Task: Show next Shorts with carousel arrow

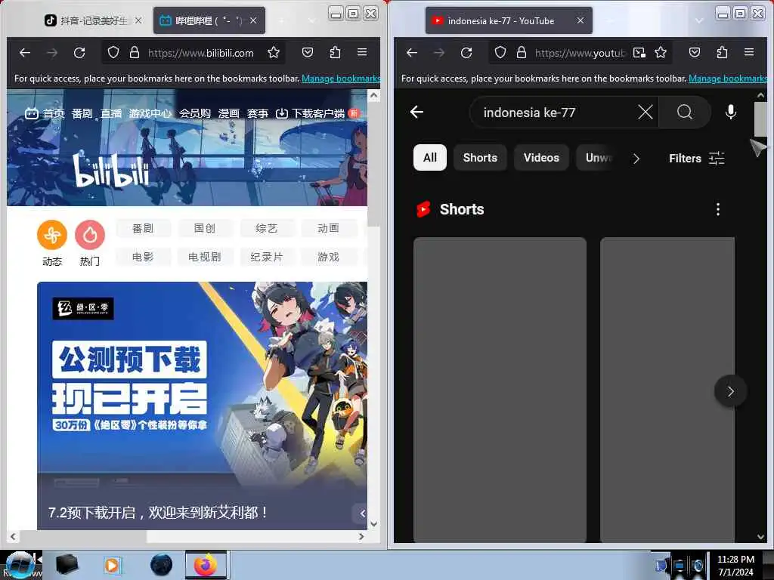Action: click(x=731, y=392)
